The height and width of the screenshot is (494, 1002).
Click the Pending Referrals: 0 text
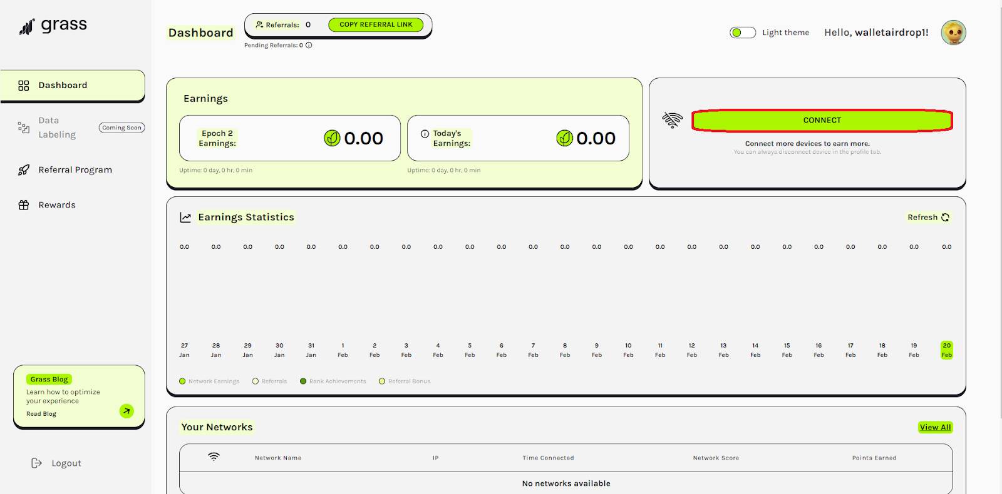tap(274, 45)
